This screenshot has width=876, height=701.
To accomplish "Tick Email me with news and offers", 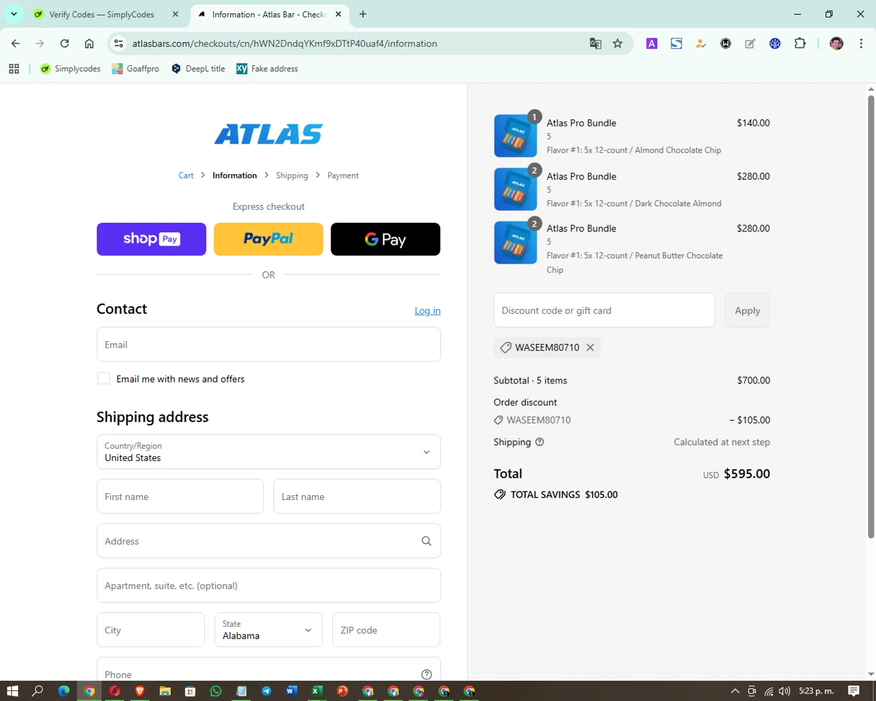I will pyautogui.click(x=103, y=379).
